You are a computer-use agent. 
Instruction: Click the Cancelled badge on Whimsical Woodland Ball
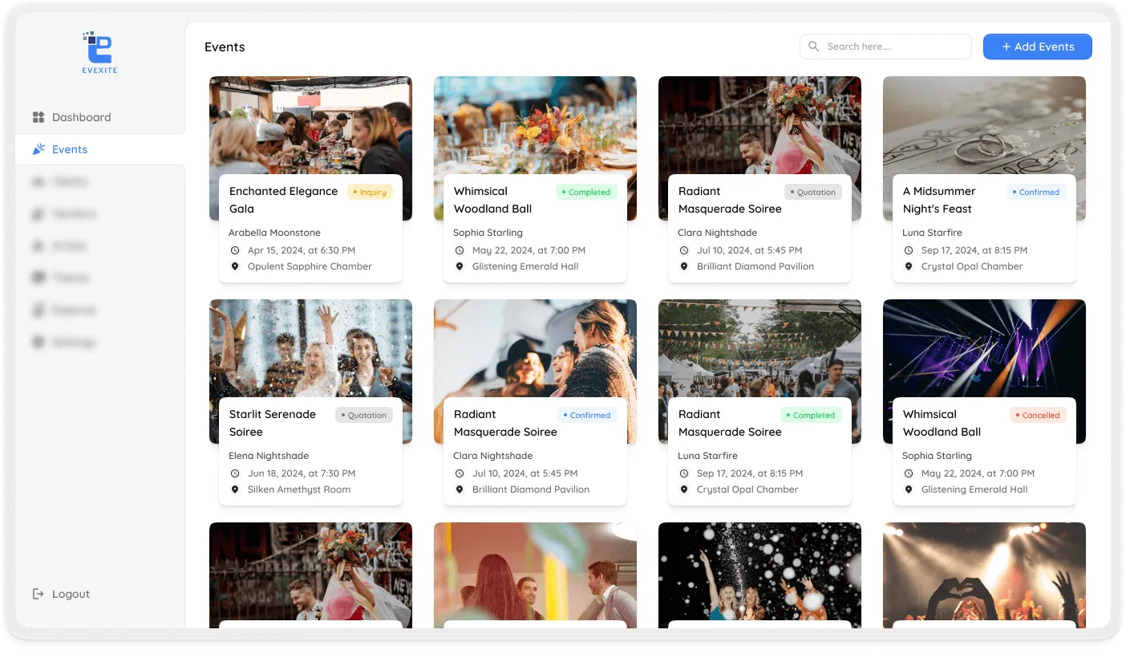(x=1038, y=415)
